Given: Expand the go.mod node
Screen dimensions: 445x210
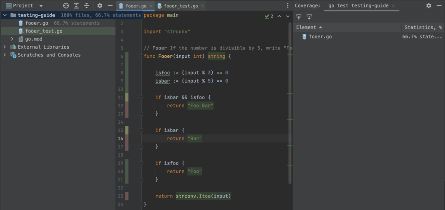Looking at the screenshot, I should (x=12, y=39).
